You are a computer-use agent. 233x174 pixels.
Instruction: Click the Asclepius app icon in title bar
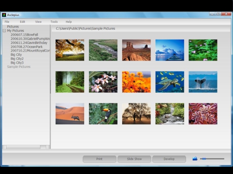point(4,15)
